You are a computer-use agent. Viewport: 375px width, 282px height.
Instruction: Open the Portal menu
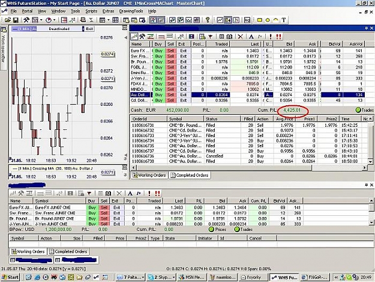(27, 11)
